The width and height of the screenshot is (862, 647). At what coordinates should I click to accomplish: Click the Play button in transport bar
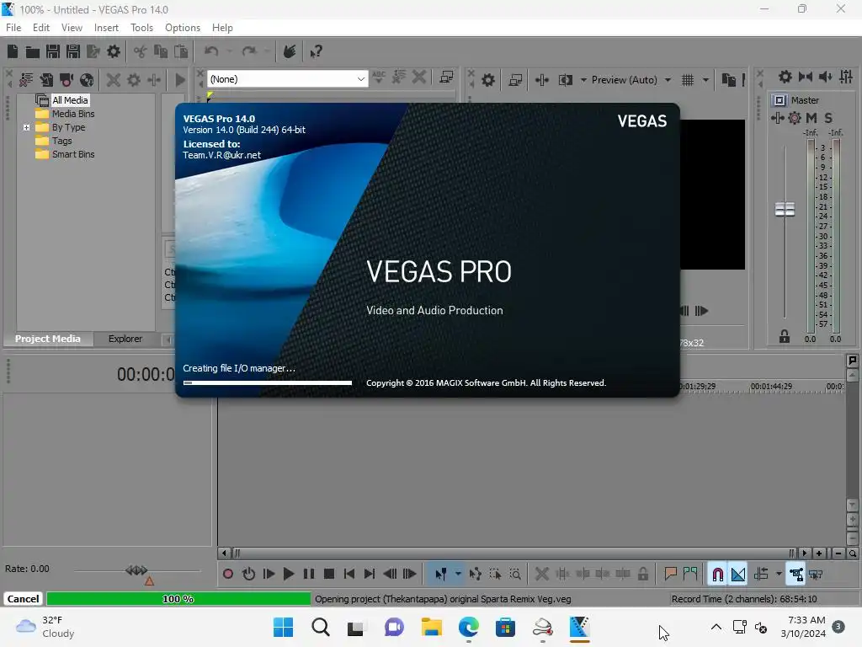pyautogui.click(x=289, y=575)
